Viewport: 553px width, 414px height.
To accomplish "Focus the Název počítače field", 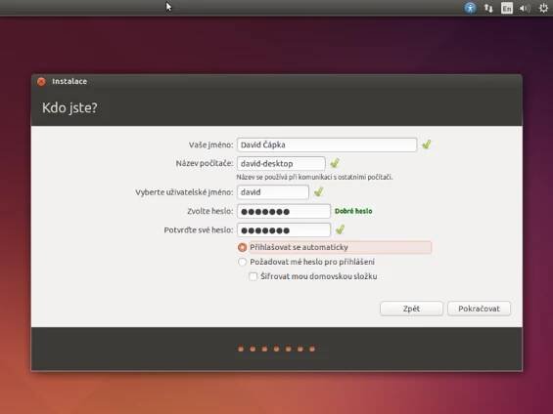I will coord(281,164).
